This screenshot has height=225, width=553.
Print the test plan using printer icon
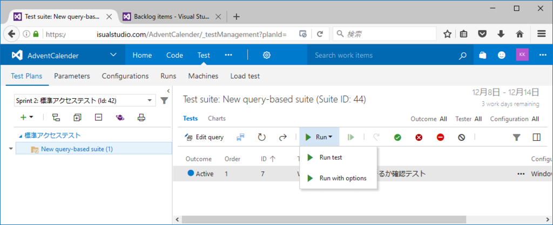141,117
